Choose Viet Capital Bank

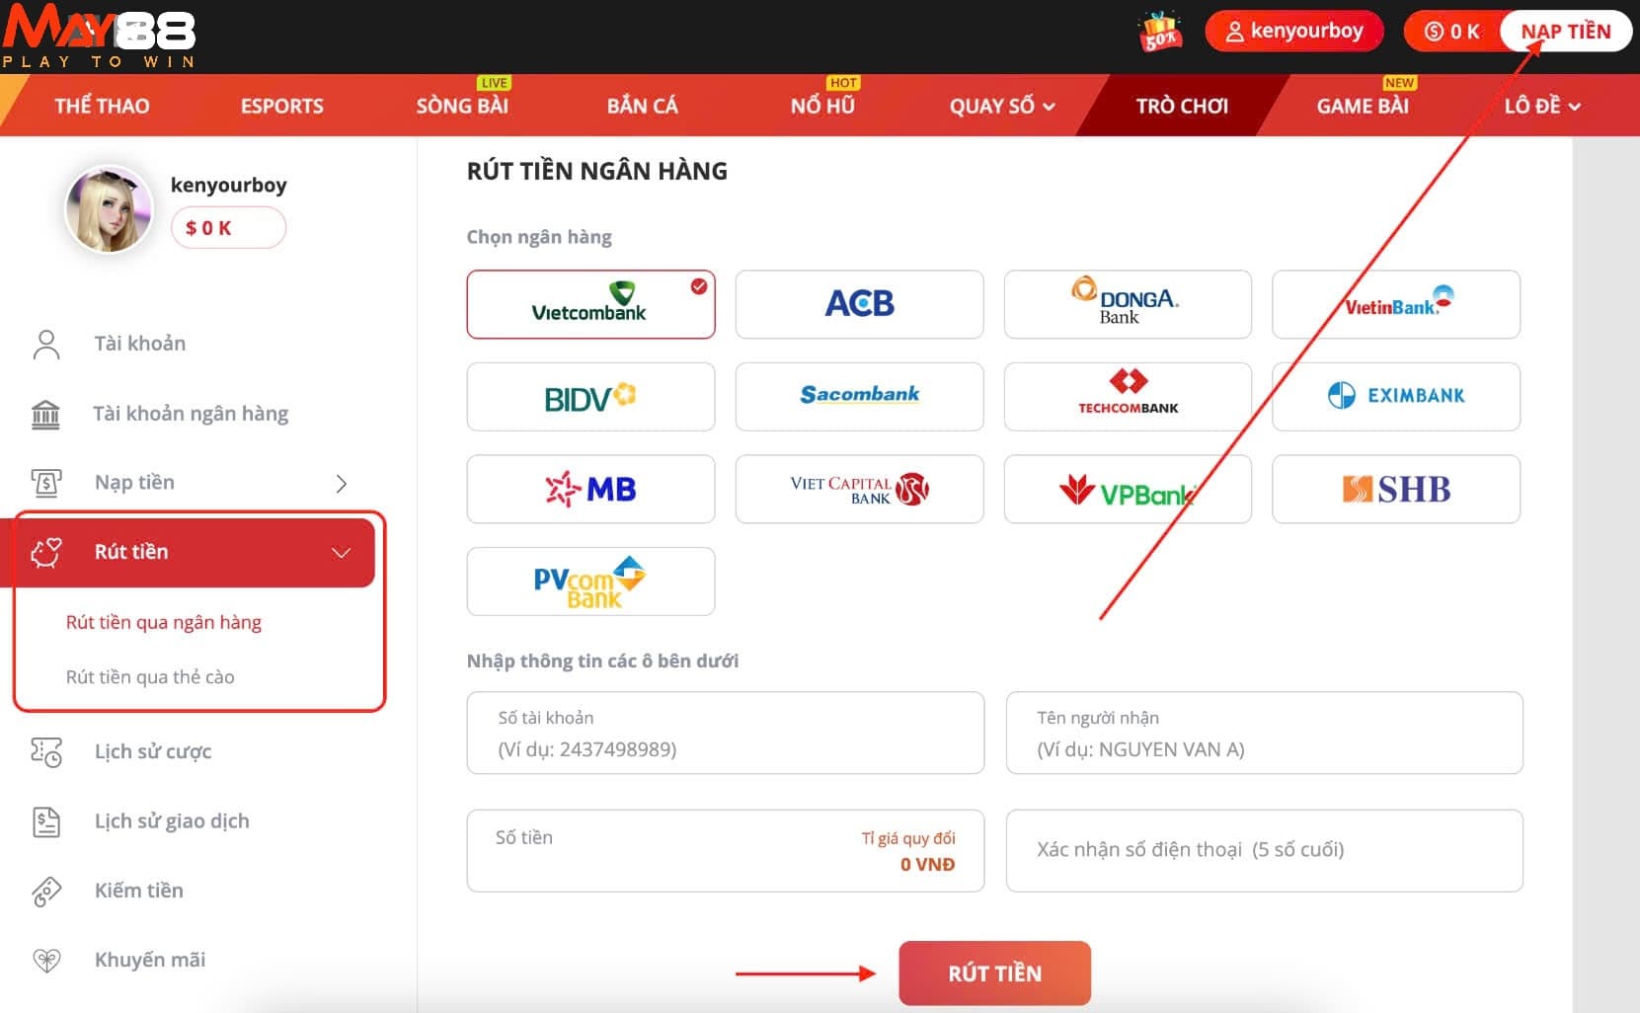(859, 489)
